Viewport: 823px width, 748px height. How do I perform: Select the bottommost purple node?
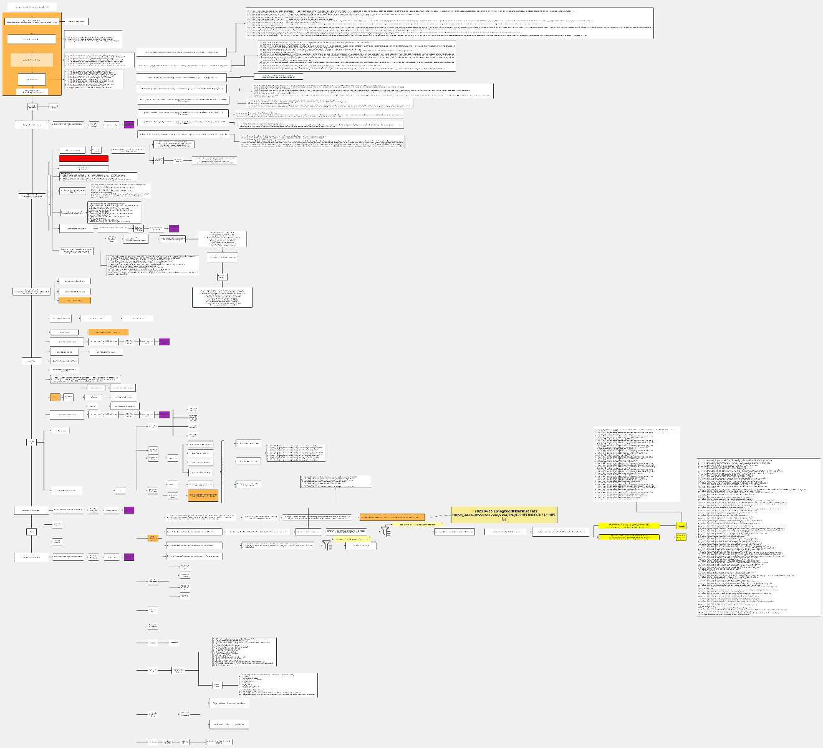coord(129,557)
